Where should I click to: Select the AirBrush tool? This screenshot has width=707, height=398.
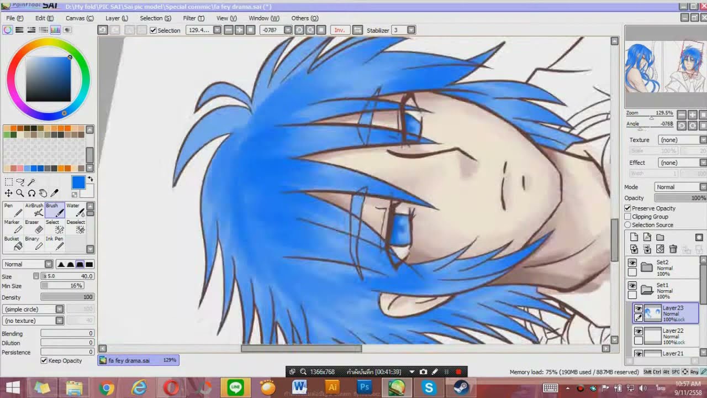click(34, 211)
